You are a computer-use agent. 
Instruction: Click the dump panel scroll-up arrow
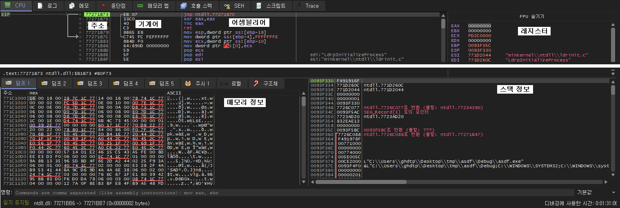click(x=303, y=92)
